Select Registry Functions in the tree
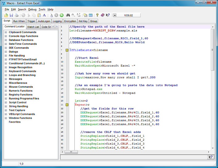Image resolution: width=218 pixels, height=168 pixels. tap(21, 94)
